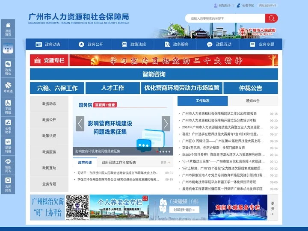Open 李强主持召开国务院常务会议 article
The height and width of the screenshot is (231, 308).
(118, 180)
